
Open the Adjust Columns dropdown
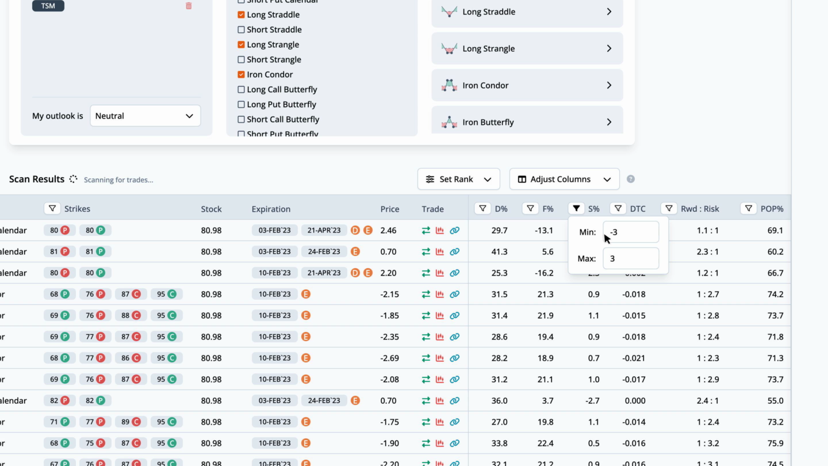tap(564, 179)
